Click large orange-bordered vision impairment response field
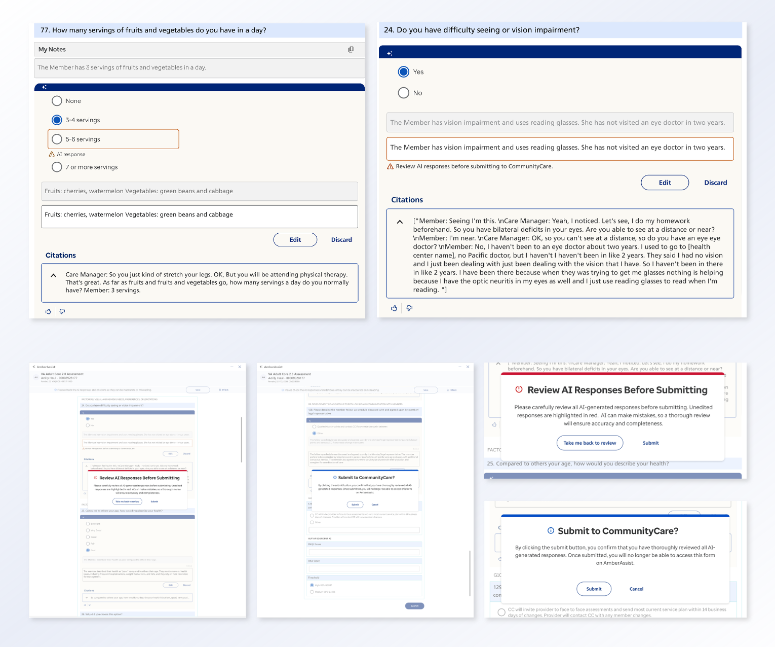The height and width of the screenshot is (647, 775). coord(560,149)
